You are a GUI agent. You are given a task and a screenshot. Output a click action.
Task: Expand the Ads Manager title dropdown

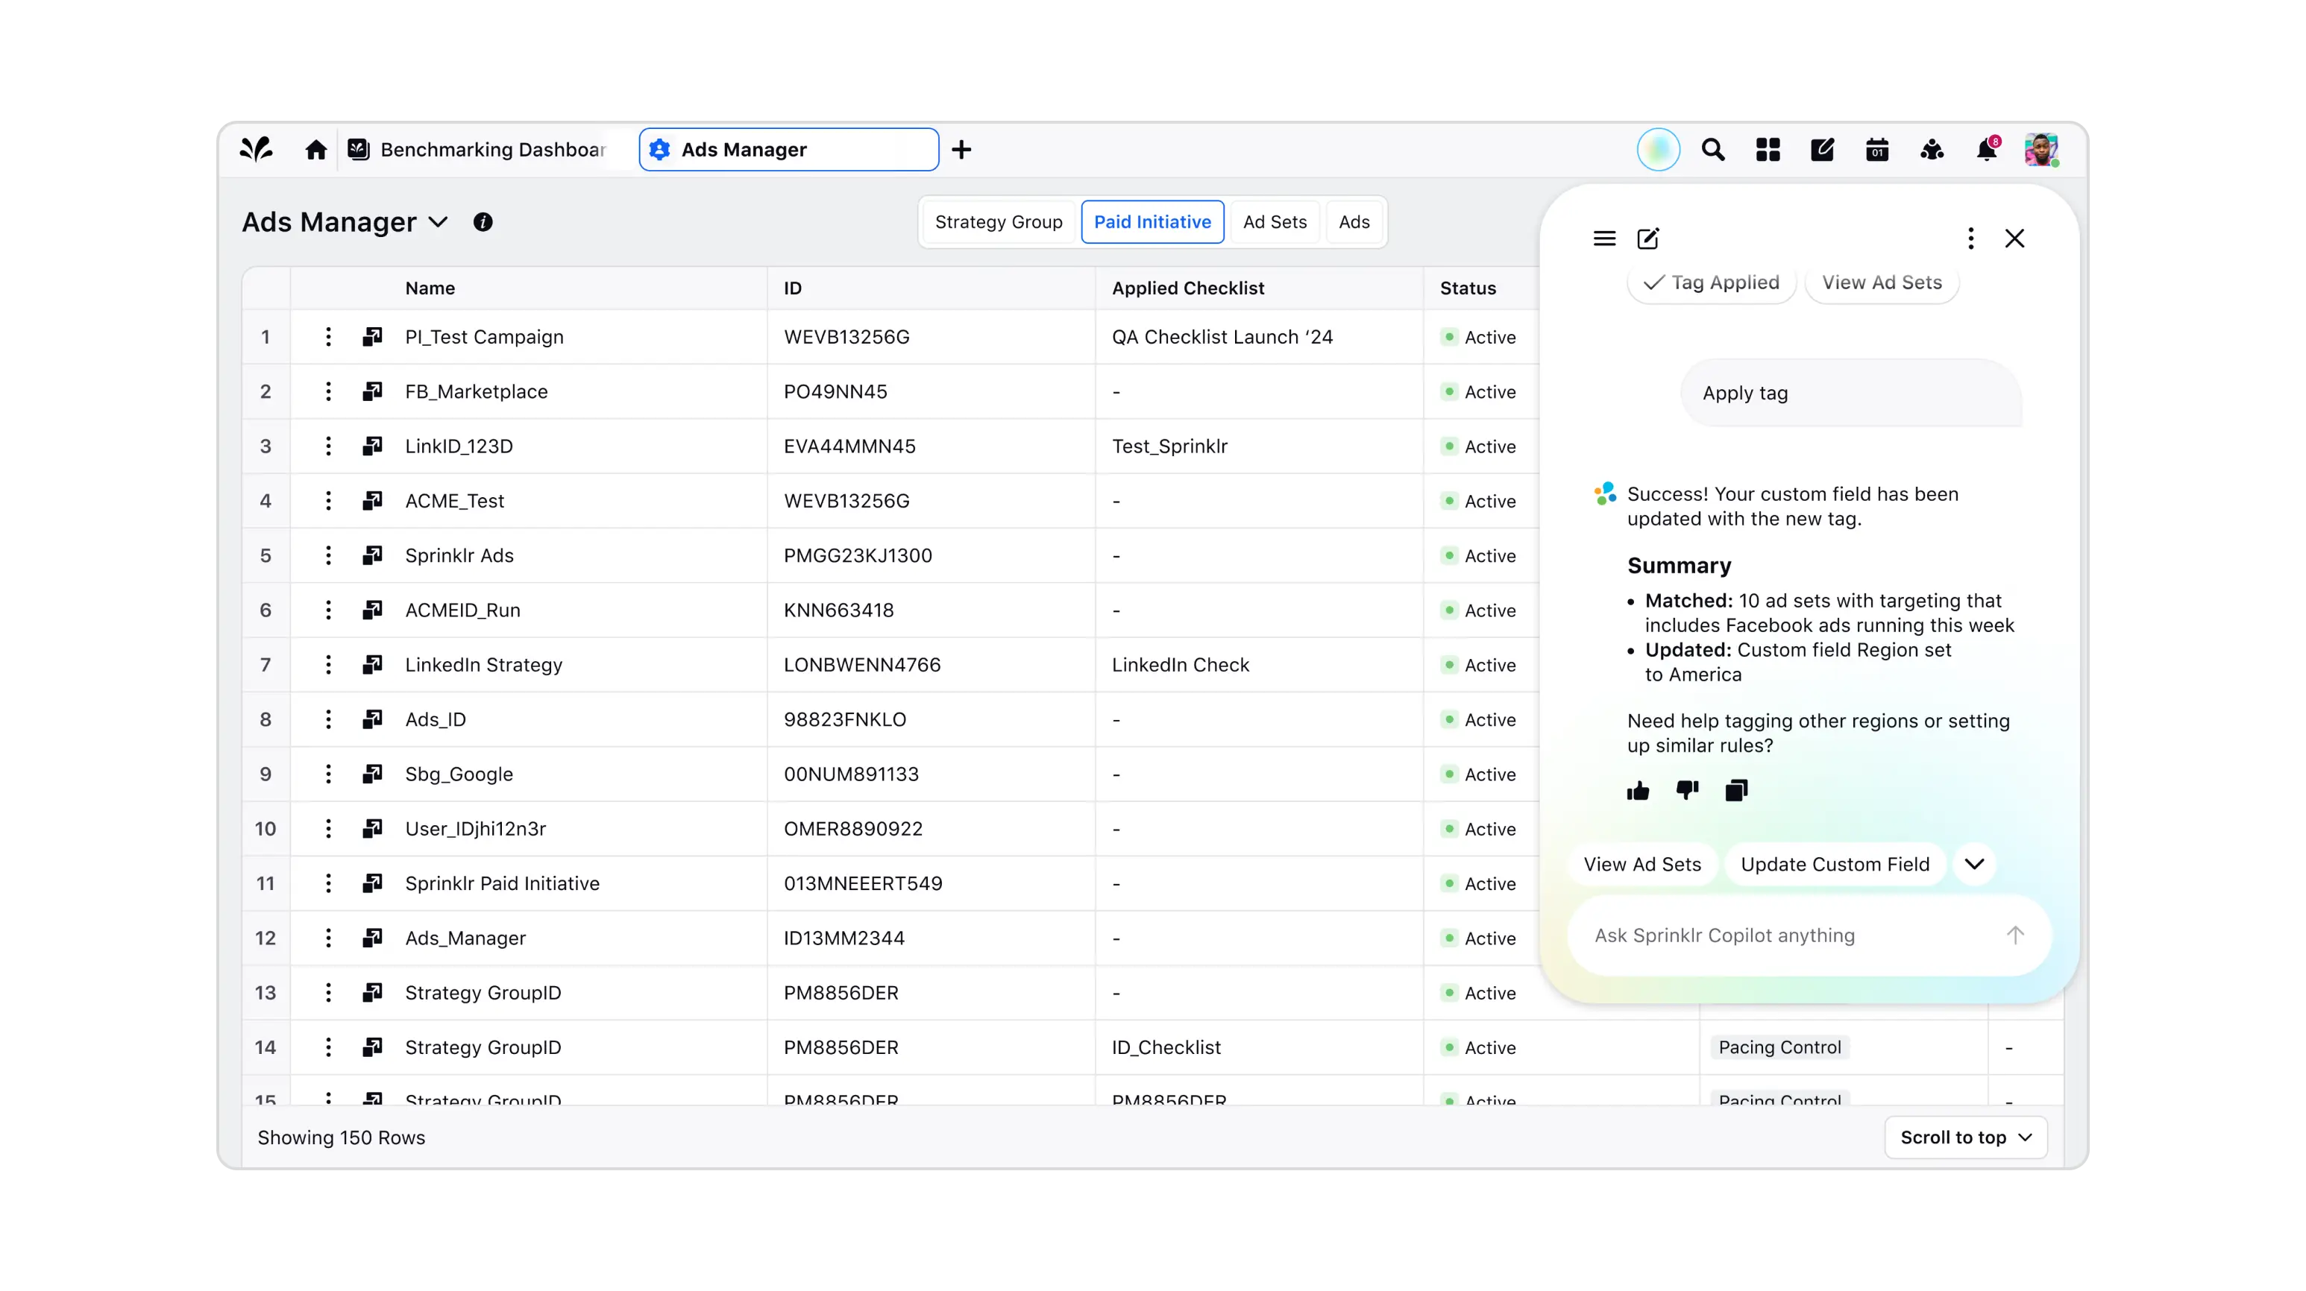coord(438,222)
